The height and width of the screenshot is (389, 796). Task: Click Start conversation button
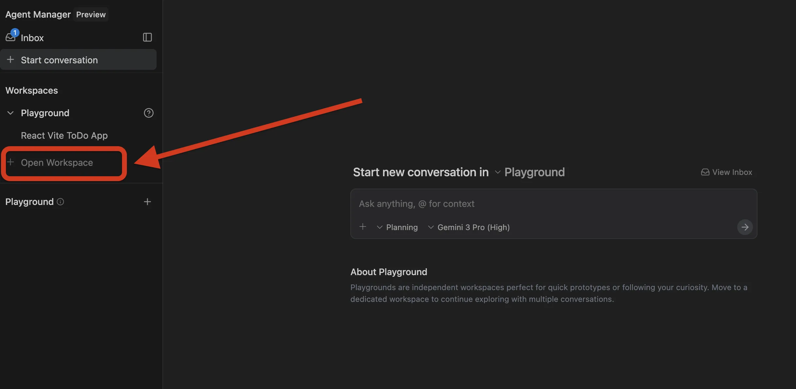click(59, 60)
